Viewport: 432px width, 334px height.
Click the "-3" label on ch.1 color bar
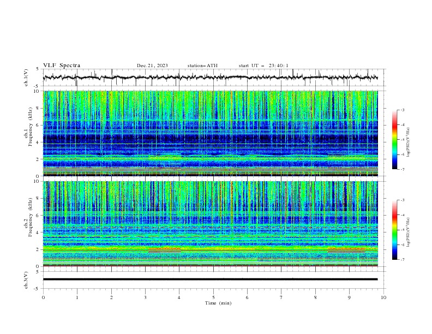(x=402, y=110)
